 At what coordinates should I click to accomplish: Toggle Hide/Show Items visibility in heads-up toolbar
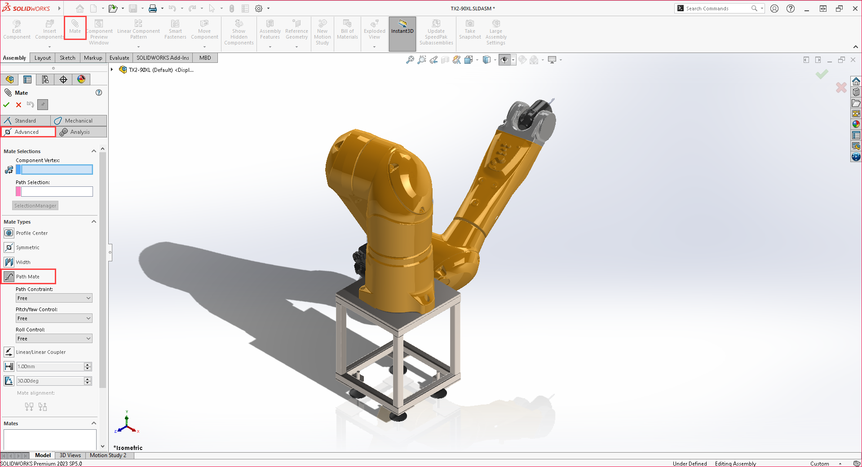[505, 60]
